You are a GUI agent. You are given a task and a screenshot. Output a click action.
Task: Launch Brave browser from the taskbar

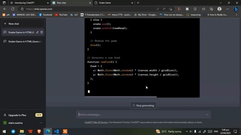(39, 132)
